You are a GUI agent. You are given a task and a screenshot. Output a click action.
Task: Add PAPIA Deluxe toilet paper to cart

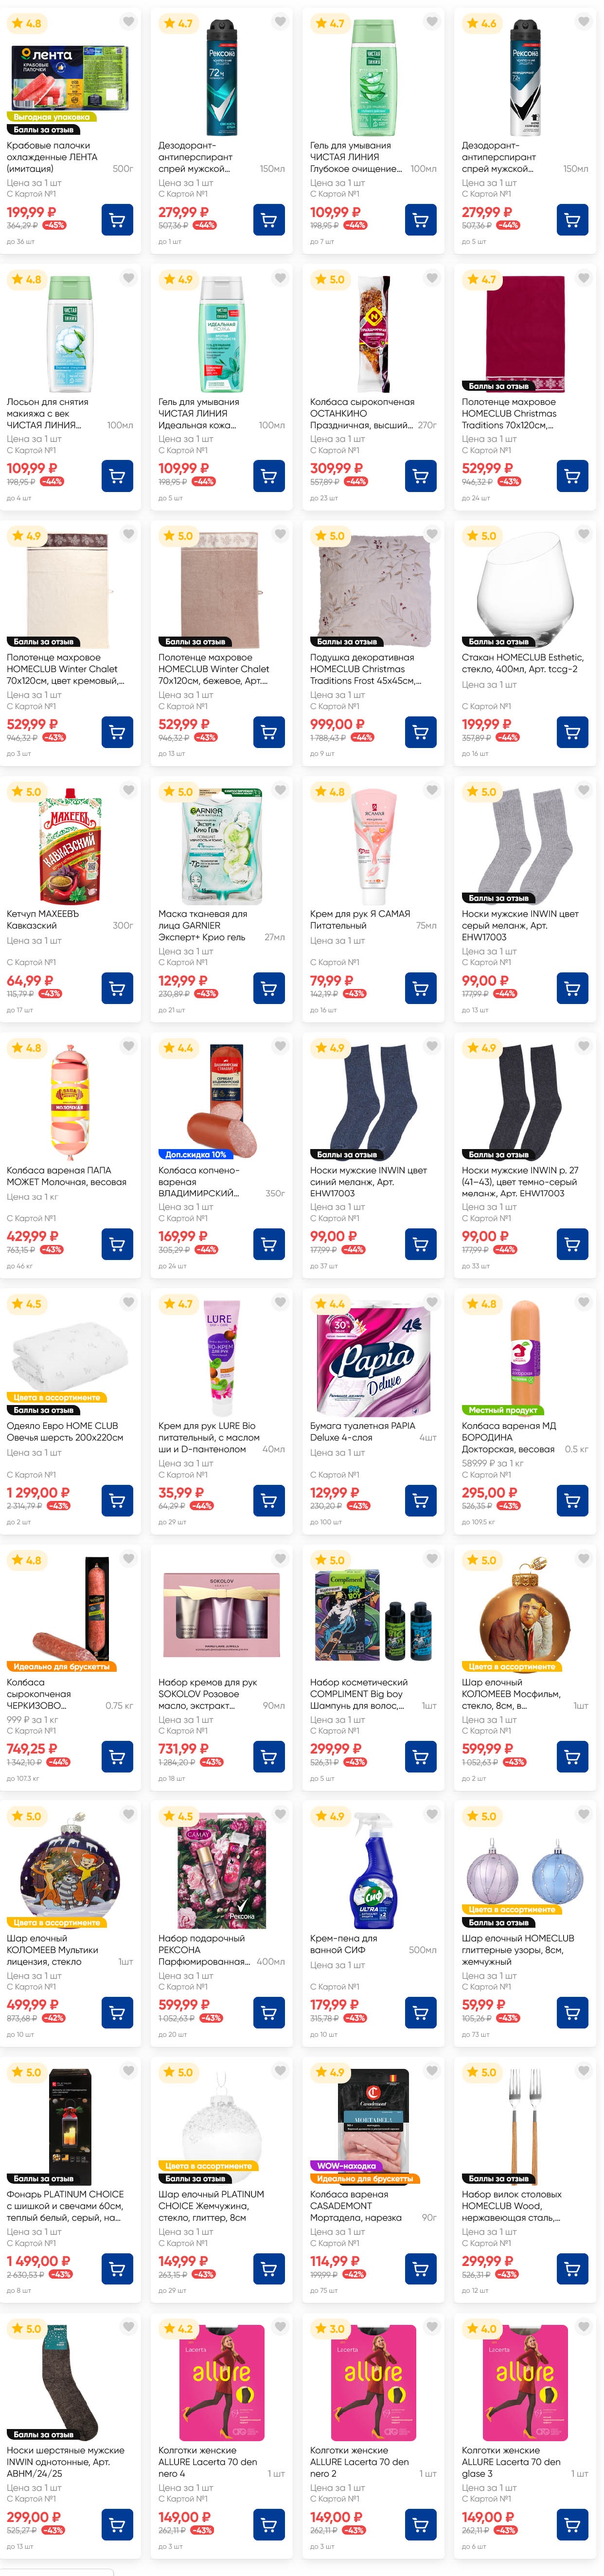[x=420, y=1500]
